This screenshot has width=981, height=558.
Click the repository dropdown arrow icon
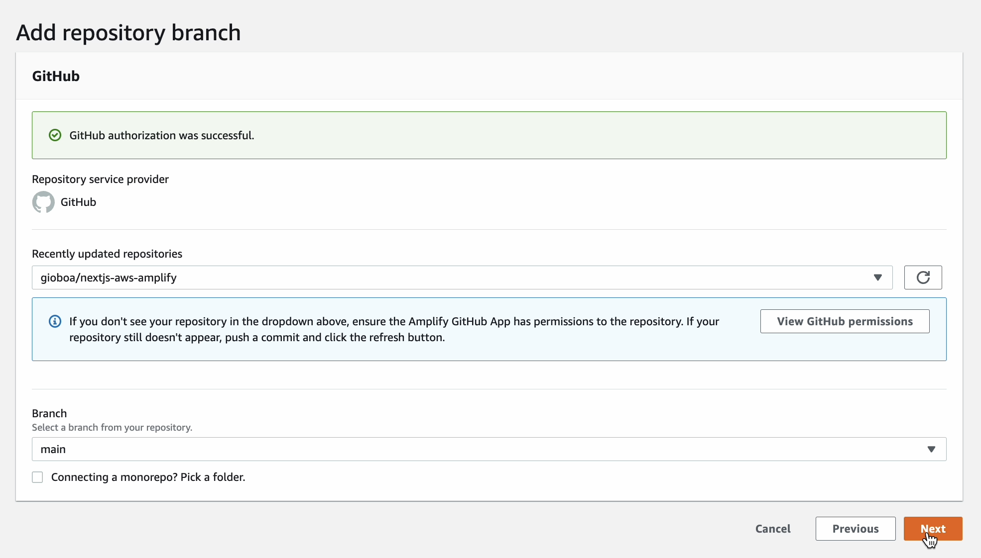coord(877,278)
